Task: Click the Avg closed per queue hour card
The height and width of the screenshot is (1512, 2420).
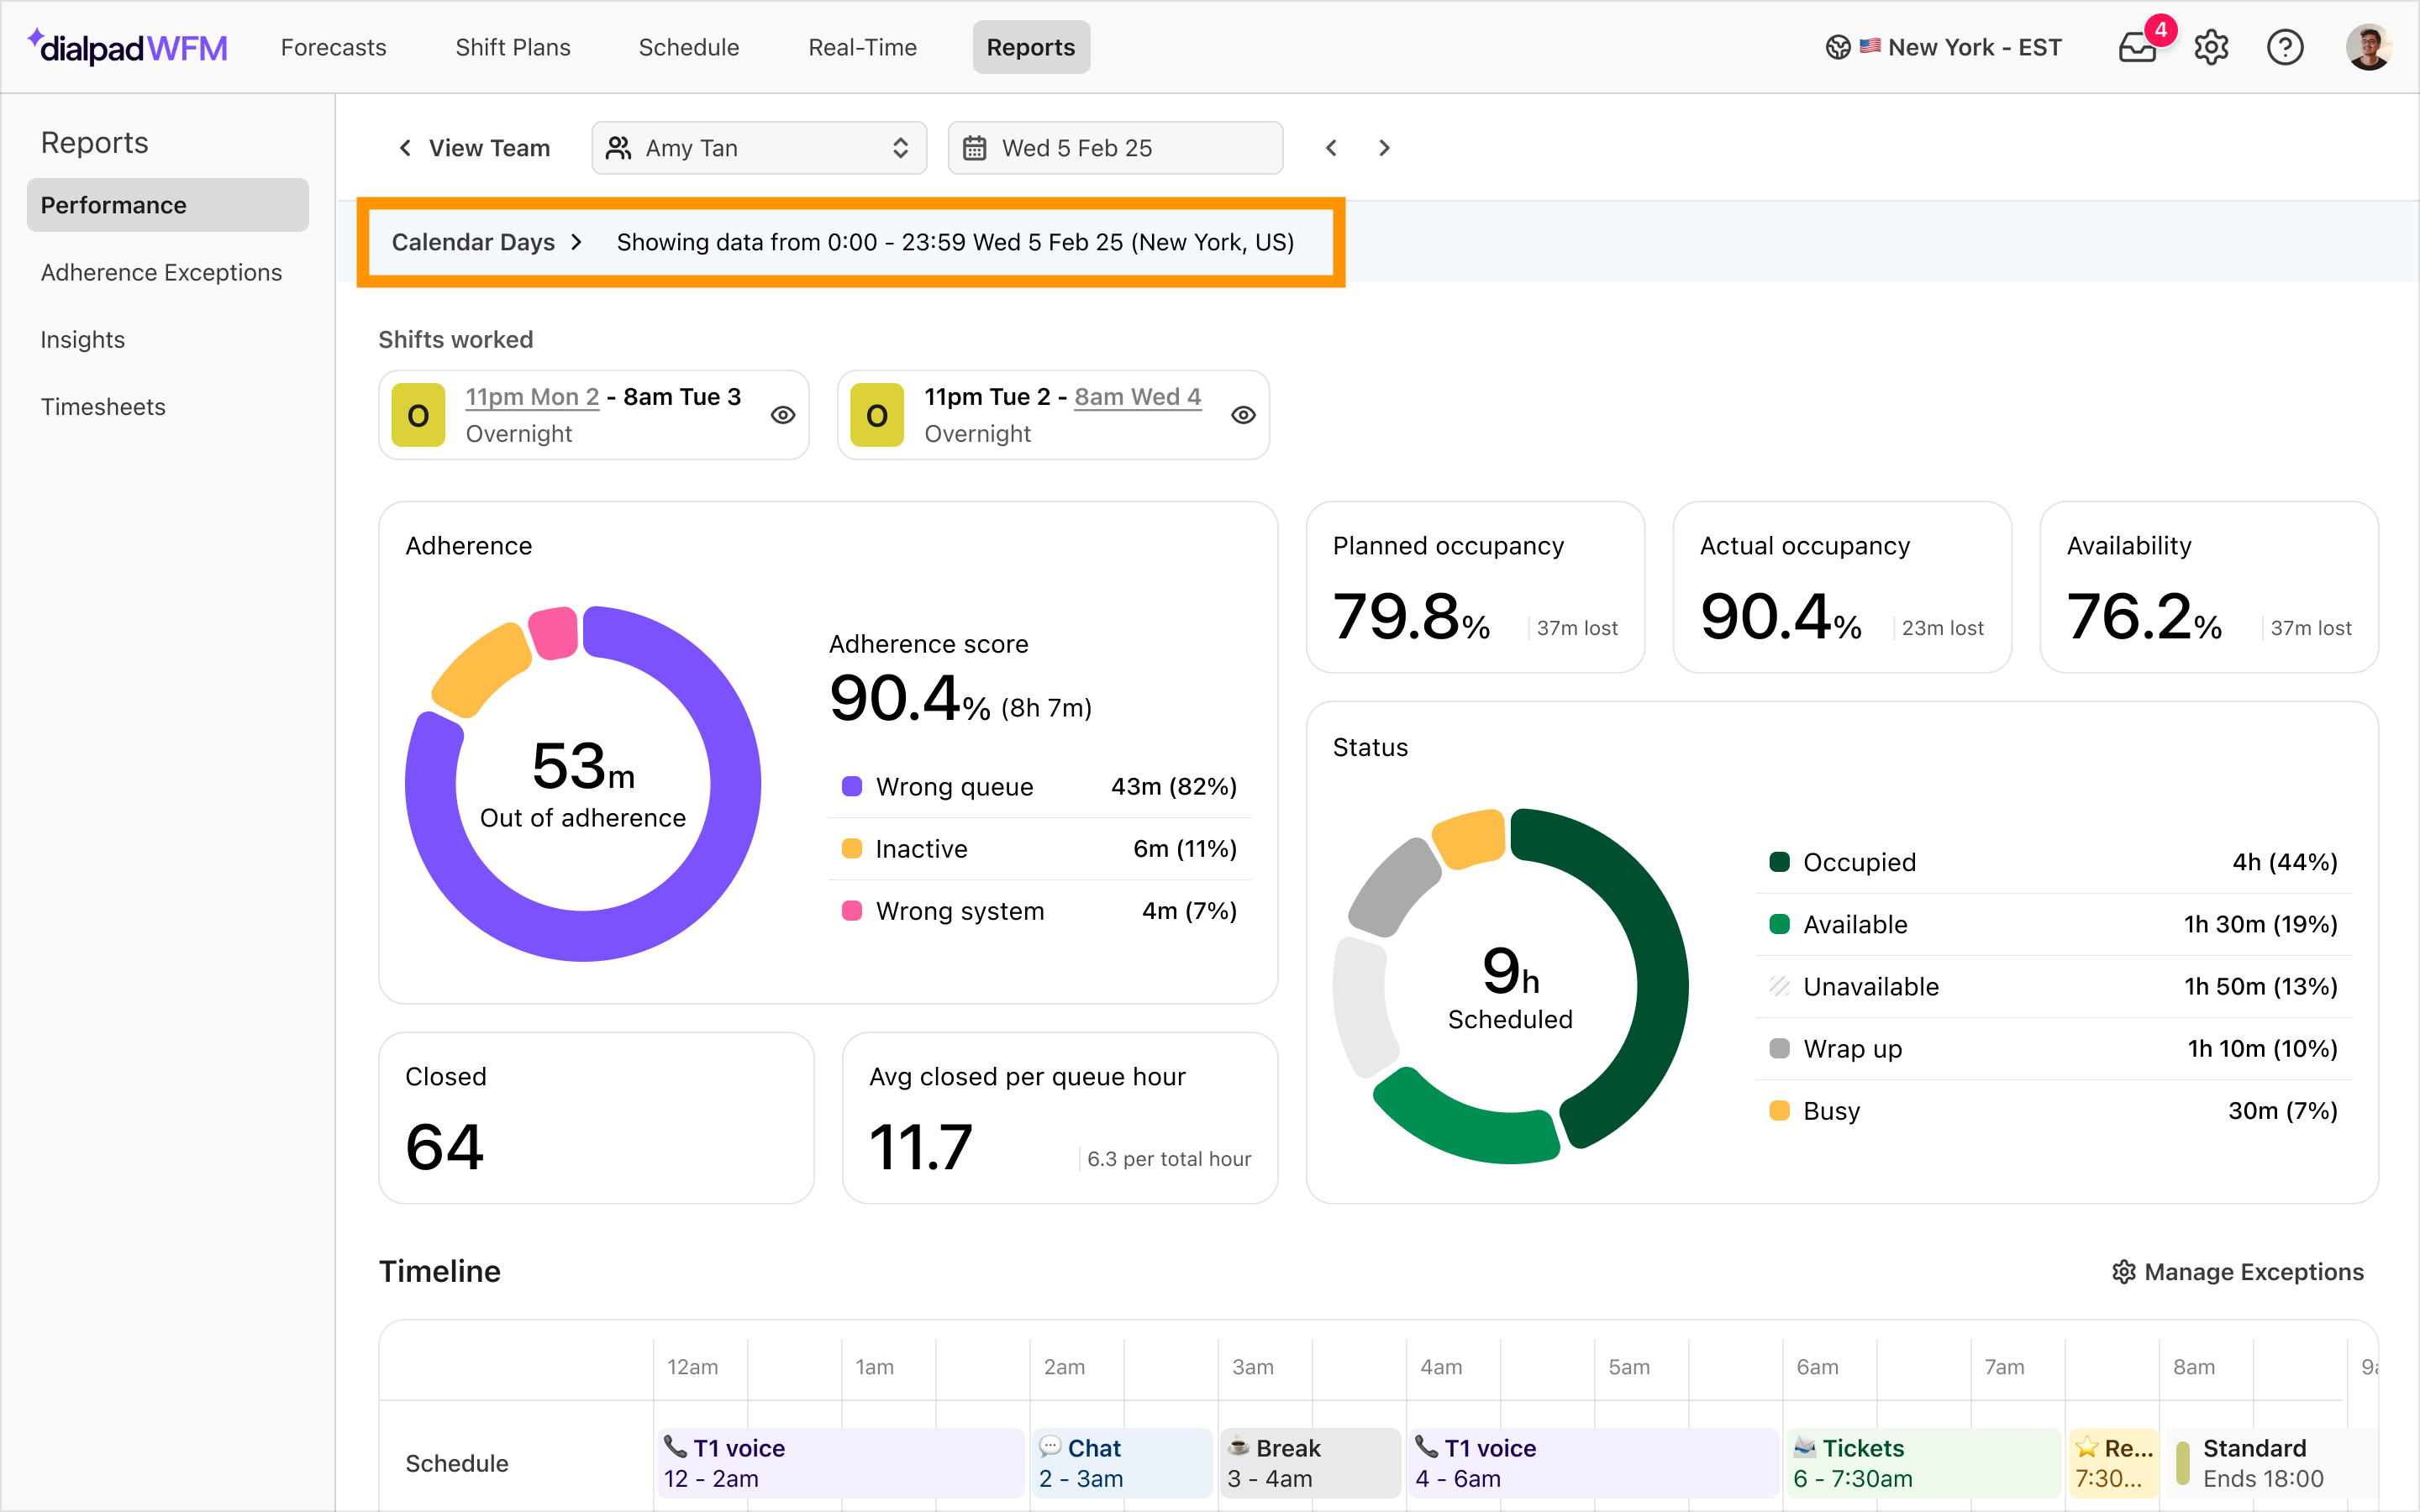Action: [1060, 1118]
